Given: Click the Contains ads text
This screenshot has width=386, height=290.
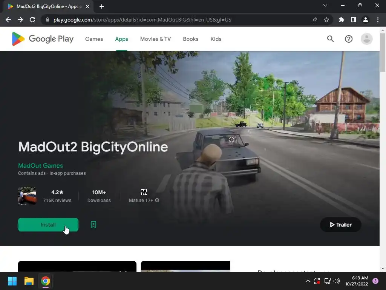Looking at the screenshot, I should click(x=32, y=173).
